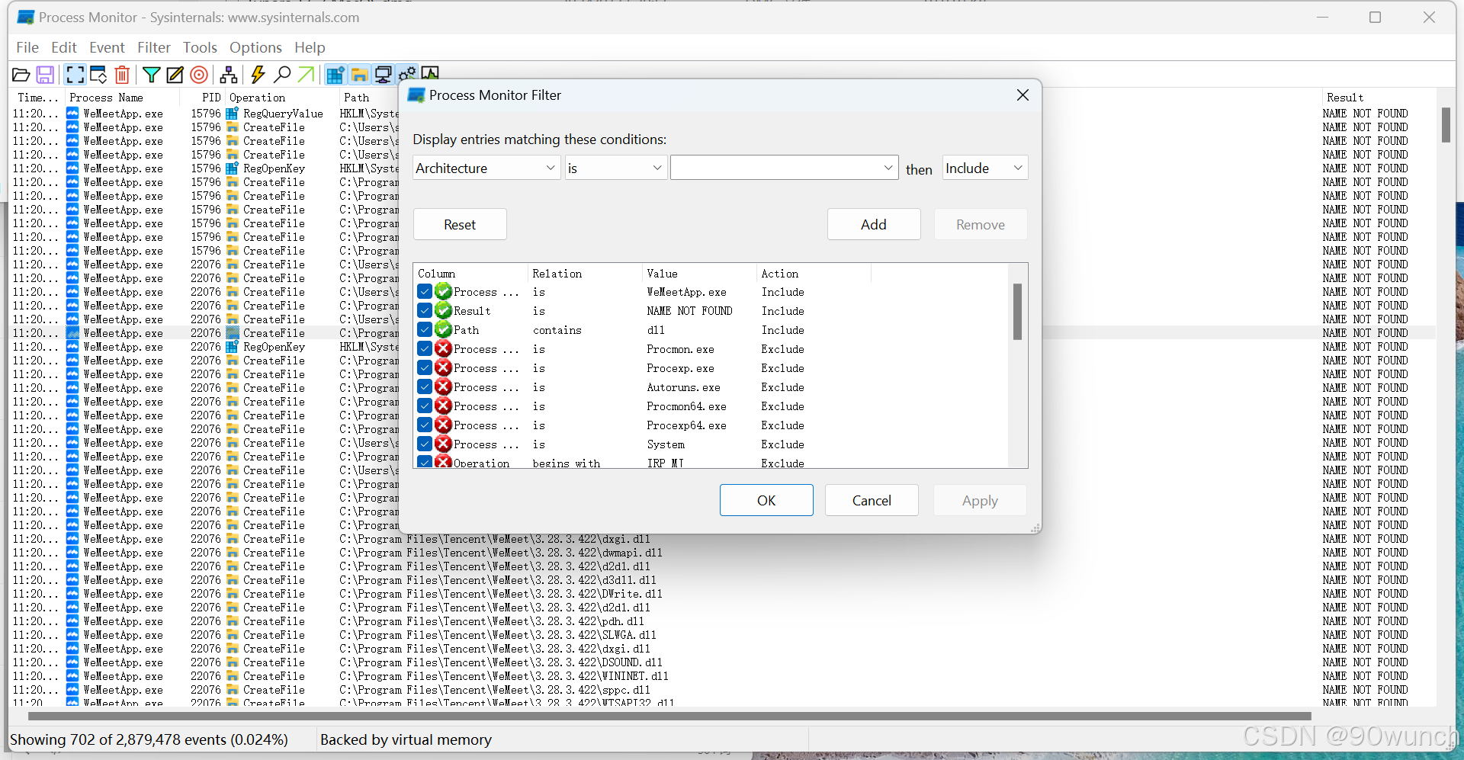
Task: Click the Apply button
Action: [980, 500]
